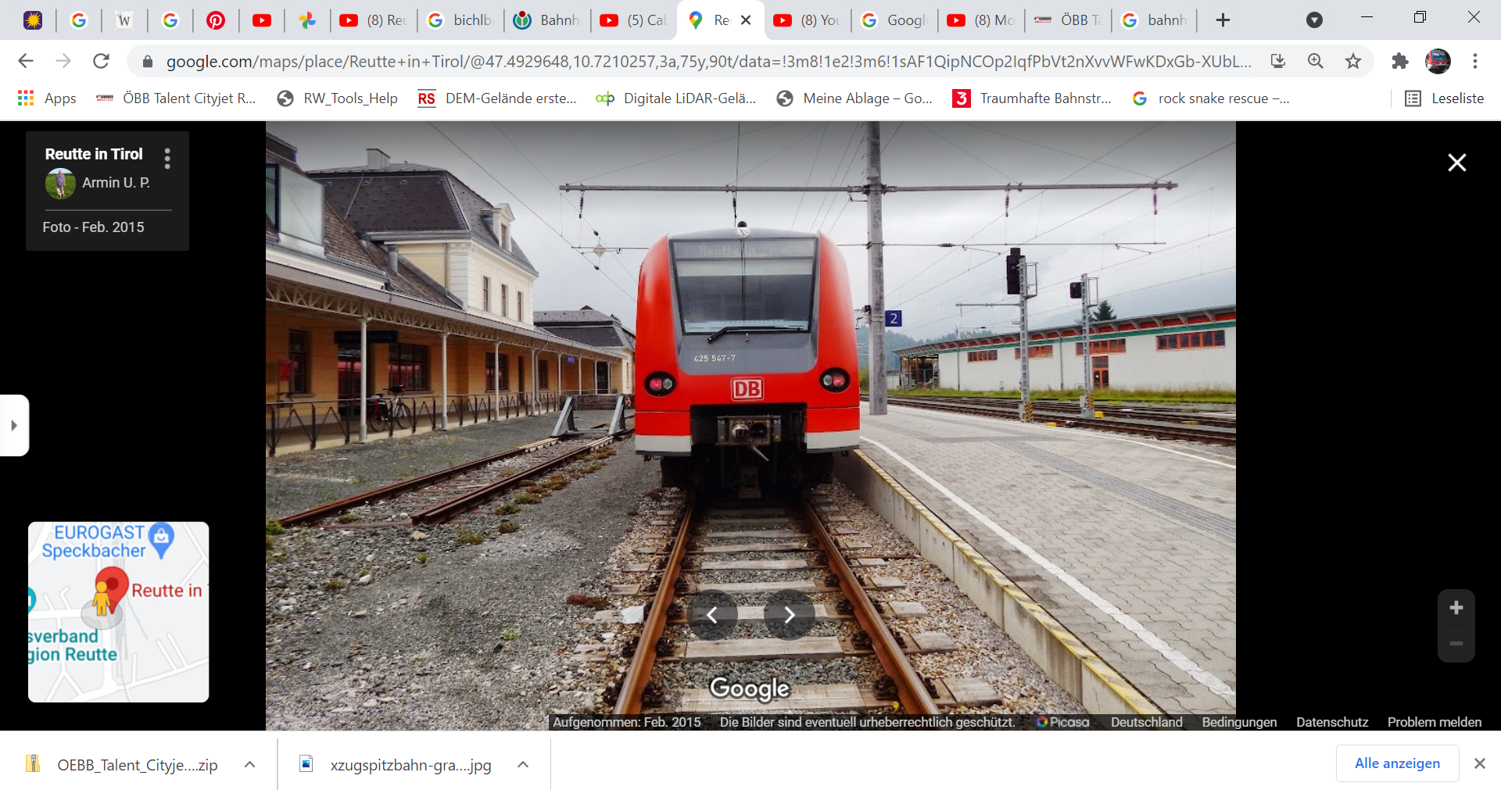
Task: Switch to the '(5) Cal' YouTube tab
Action: (634, 20)
